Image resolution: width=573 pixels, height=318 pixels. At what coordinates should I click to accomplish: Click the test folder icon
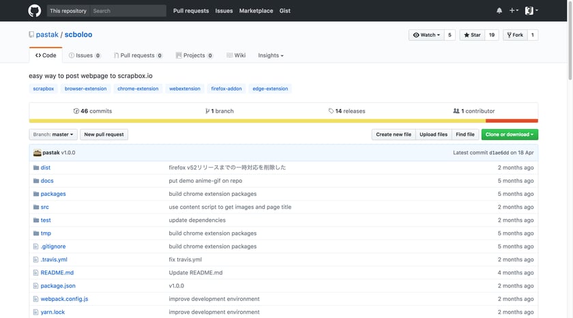pyautogui.click(x=35, y=220)
